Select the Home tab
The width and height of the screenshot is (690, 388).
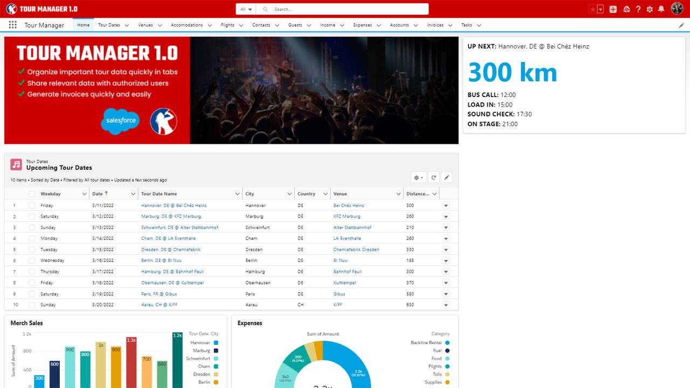(x=83, y=25)
